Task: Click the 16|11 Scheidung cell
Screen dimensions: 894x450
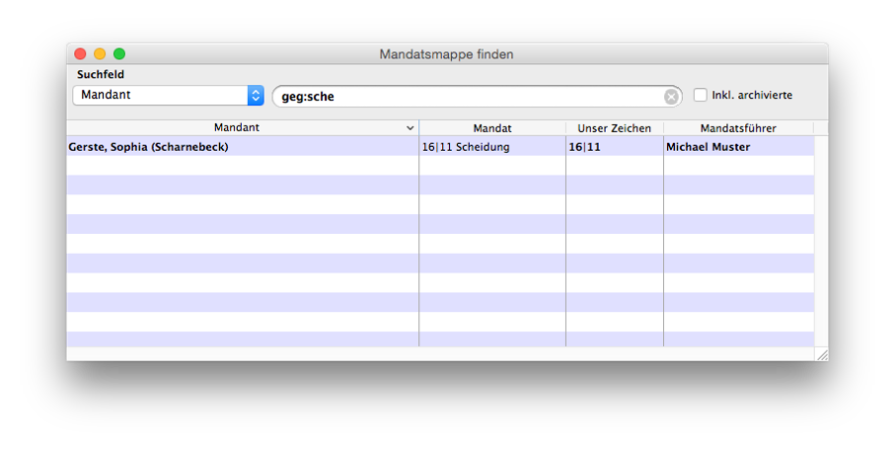Action: coord(492,147)
